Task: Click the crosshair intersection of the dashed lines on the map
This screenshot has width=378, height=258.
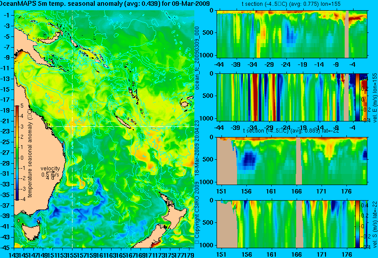Action: click(x=72, y=126)
